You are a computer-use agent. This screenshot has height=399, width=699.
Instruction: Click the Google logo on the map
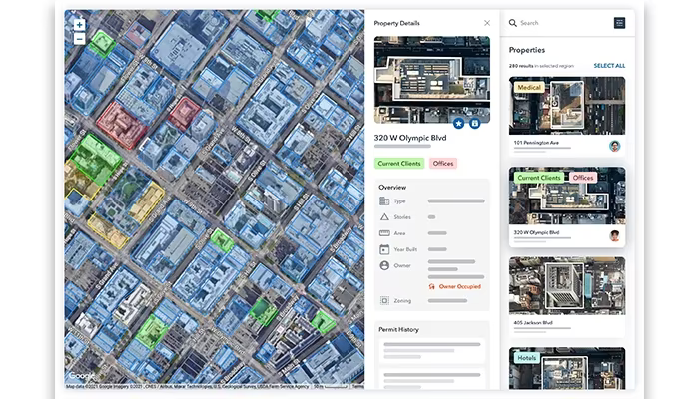click(82, 376)
